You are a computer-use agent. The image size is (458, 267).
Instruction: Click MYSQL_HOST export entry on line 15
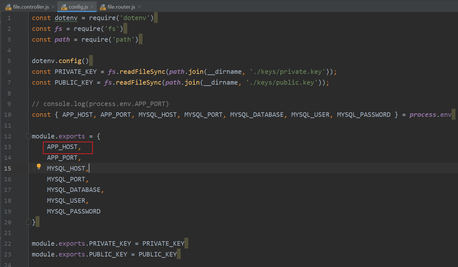[66, 168]
